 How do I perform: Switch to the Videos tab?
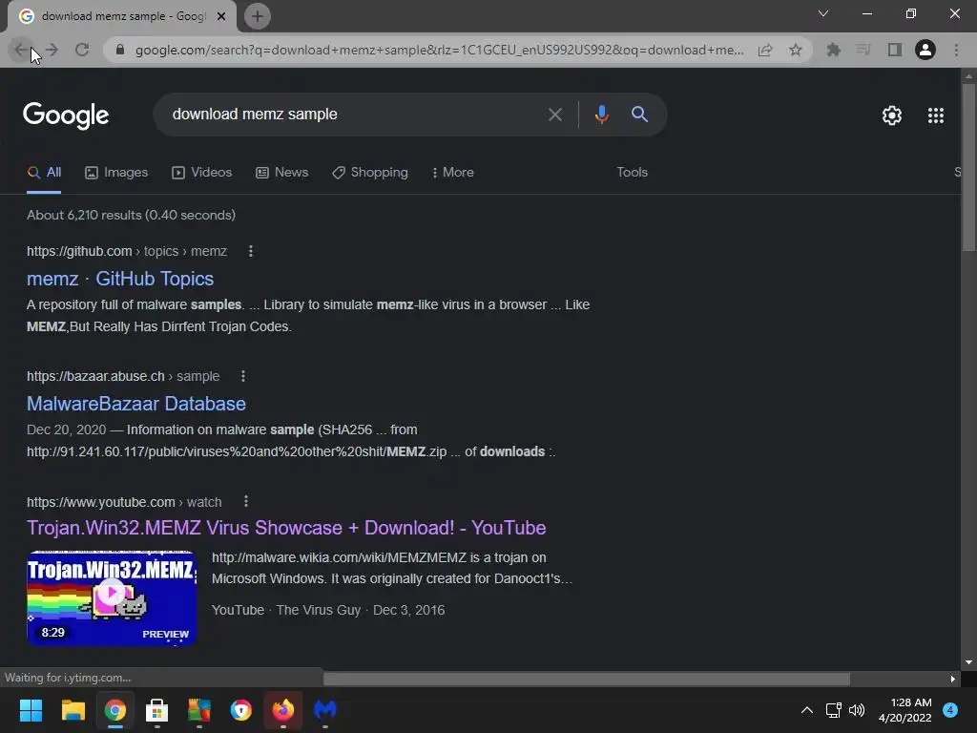tap(202, 173)
